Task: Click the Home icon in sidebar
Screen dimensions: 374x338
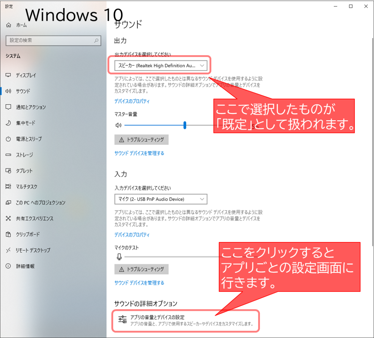Action: tap(8, 25)
